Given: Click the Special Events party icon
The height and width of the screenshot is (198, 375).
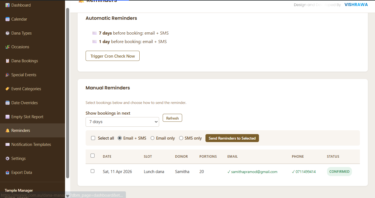Looking at the screenshot, I should pos(7,75).
